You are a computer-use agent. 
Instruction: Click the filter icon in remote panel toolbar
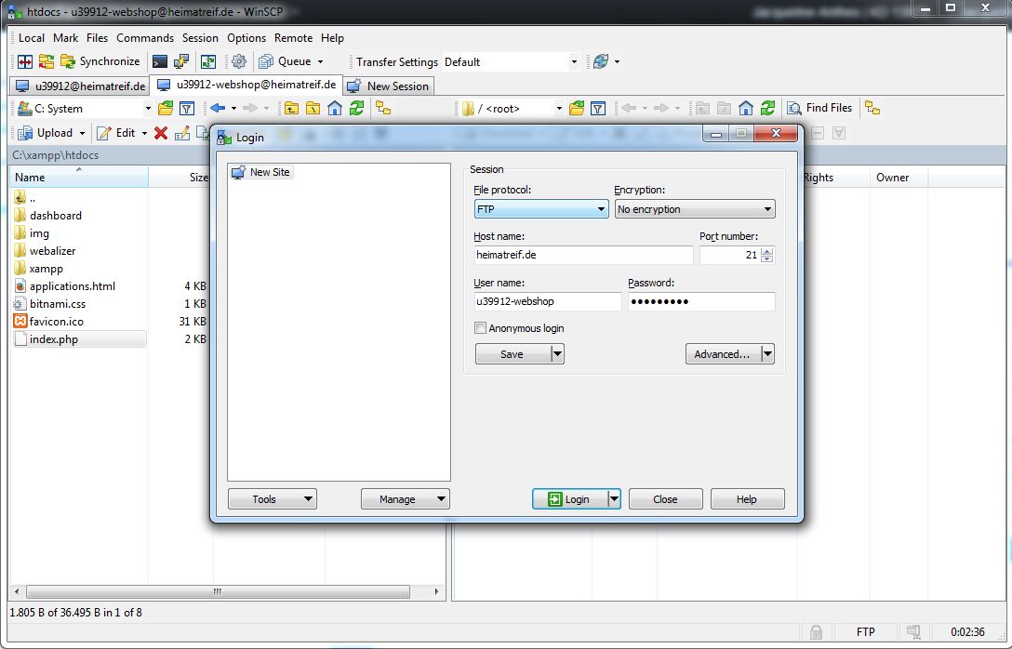point(598,109)
